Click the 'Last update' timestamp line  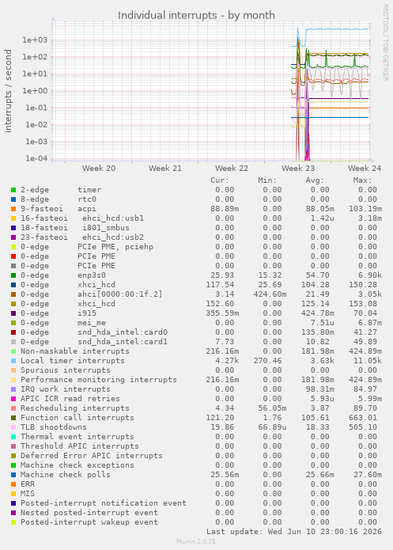(294, 532)
